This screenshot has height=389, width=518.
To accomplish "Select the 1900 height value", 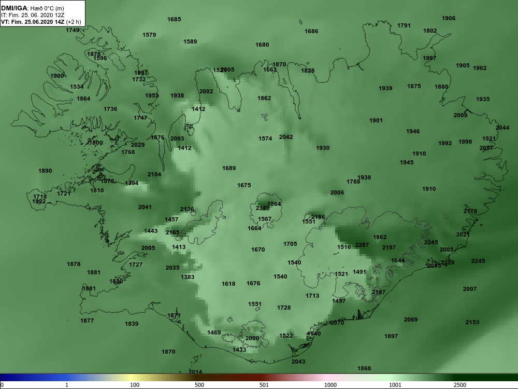I will (57, 76).
